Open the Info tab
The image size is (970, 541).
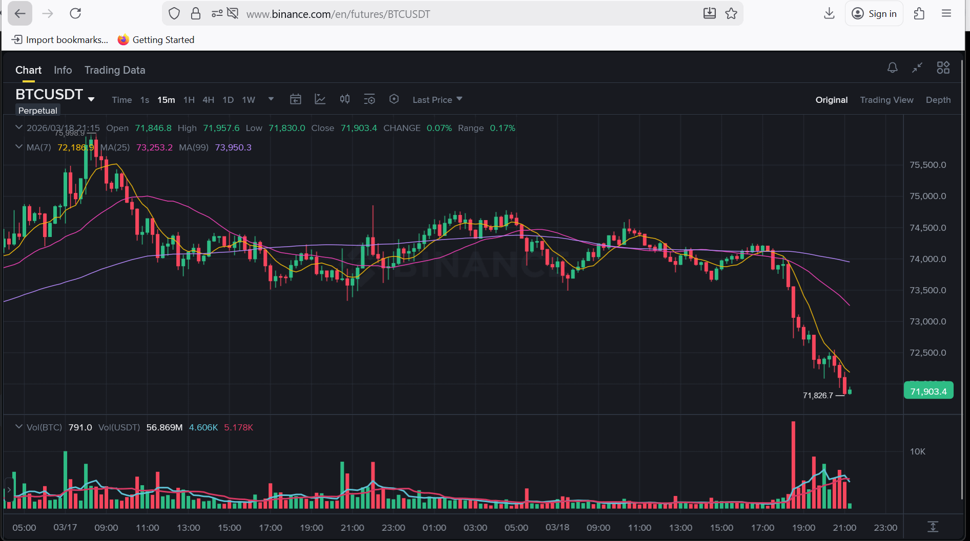point(63,70)
